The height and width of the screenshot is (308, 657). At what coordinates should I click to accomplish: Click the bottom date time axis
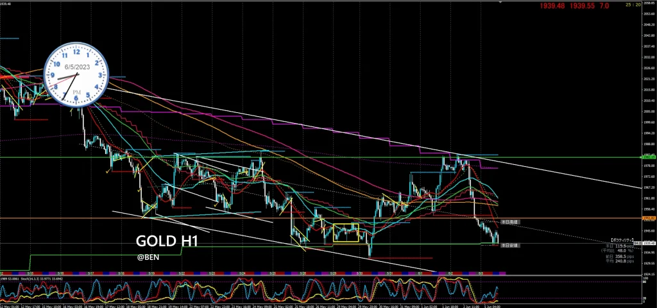[321, 305]
